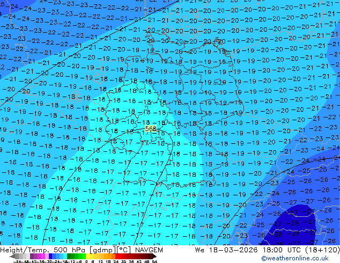340x263 pixels.
Task: Click the (18+120) forecast offset text
Action: (x=323, y=250)
